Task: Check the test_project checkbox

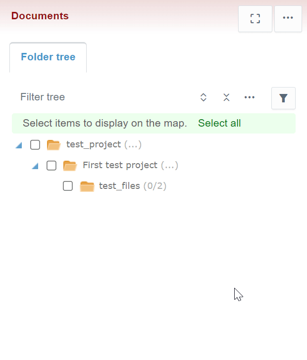Action: coord(35,145)
